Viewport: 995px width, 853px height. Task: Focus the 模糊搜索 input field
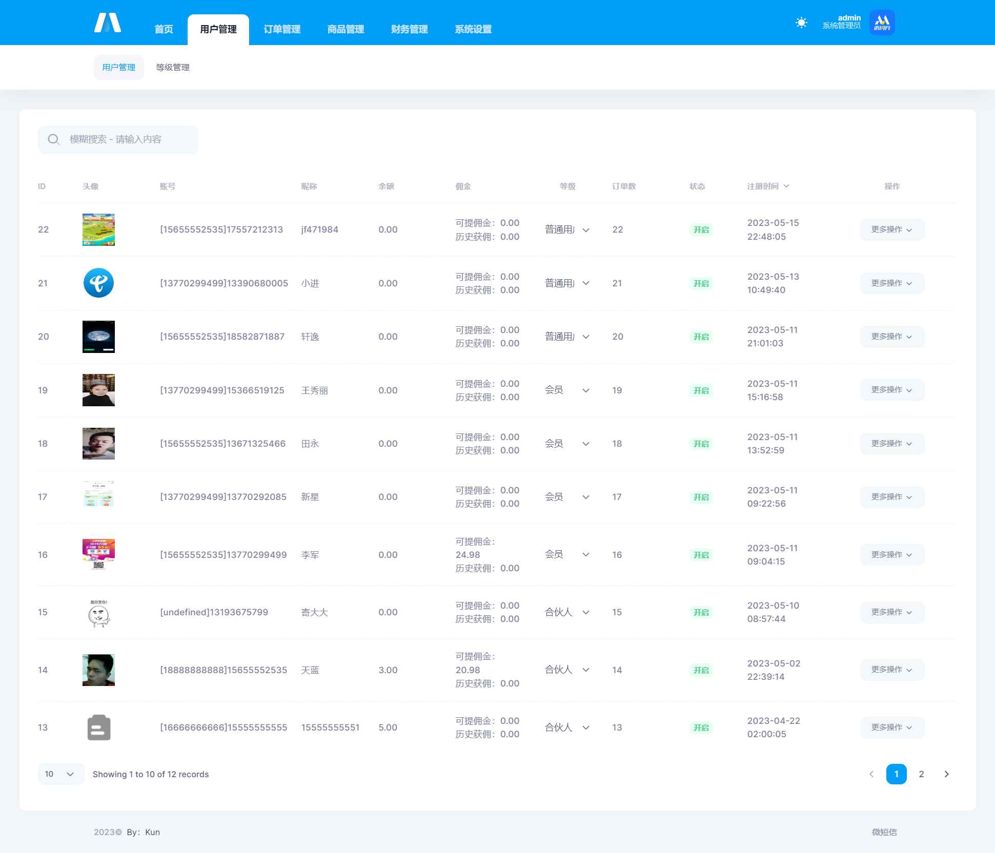128,139
